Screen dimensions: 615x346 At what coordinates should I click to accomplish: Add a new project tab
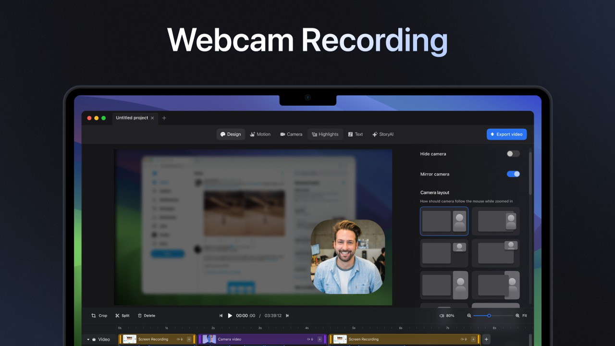pos(164,118)
